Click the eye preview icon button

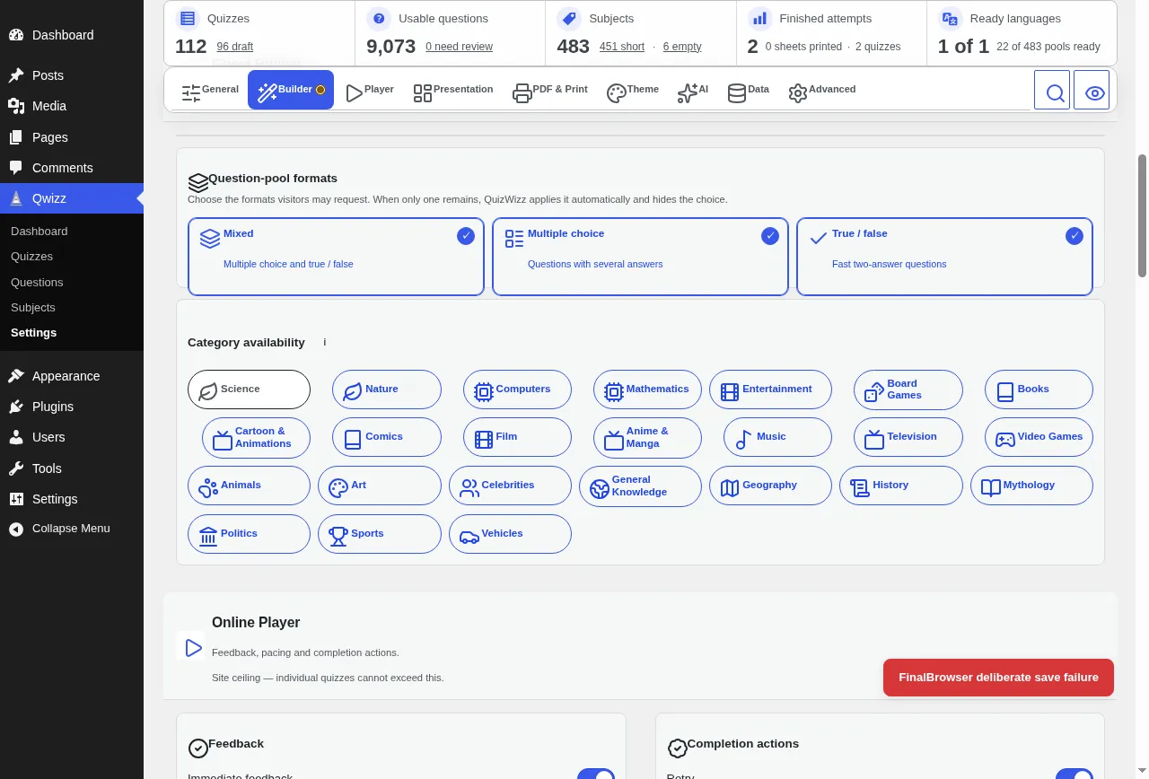1092,90
